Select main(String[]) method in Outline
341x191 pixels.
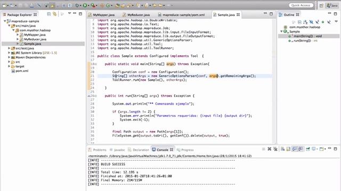click(x=307, y=36)
